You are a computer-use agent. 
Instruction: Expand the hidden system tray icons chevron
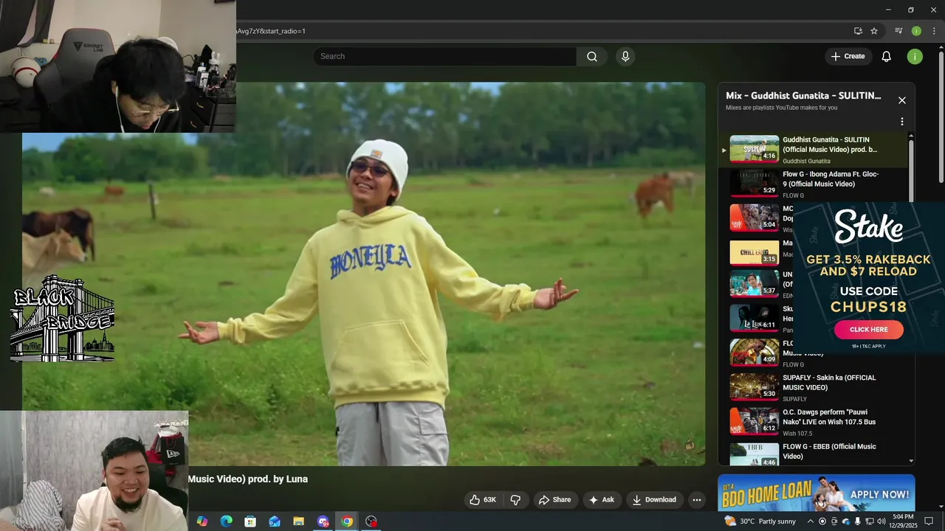pyautogui.click(x=810, y=521)
